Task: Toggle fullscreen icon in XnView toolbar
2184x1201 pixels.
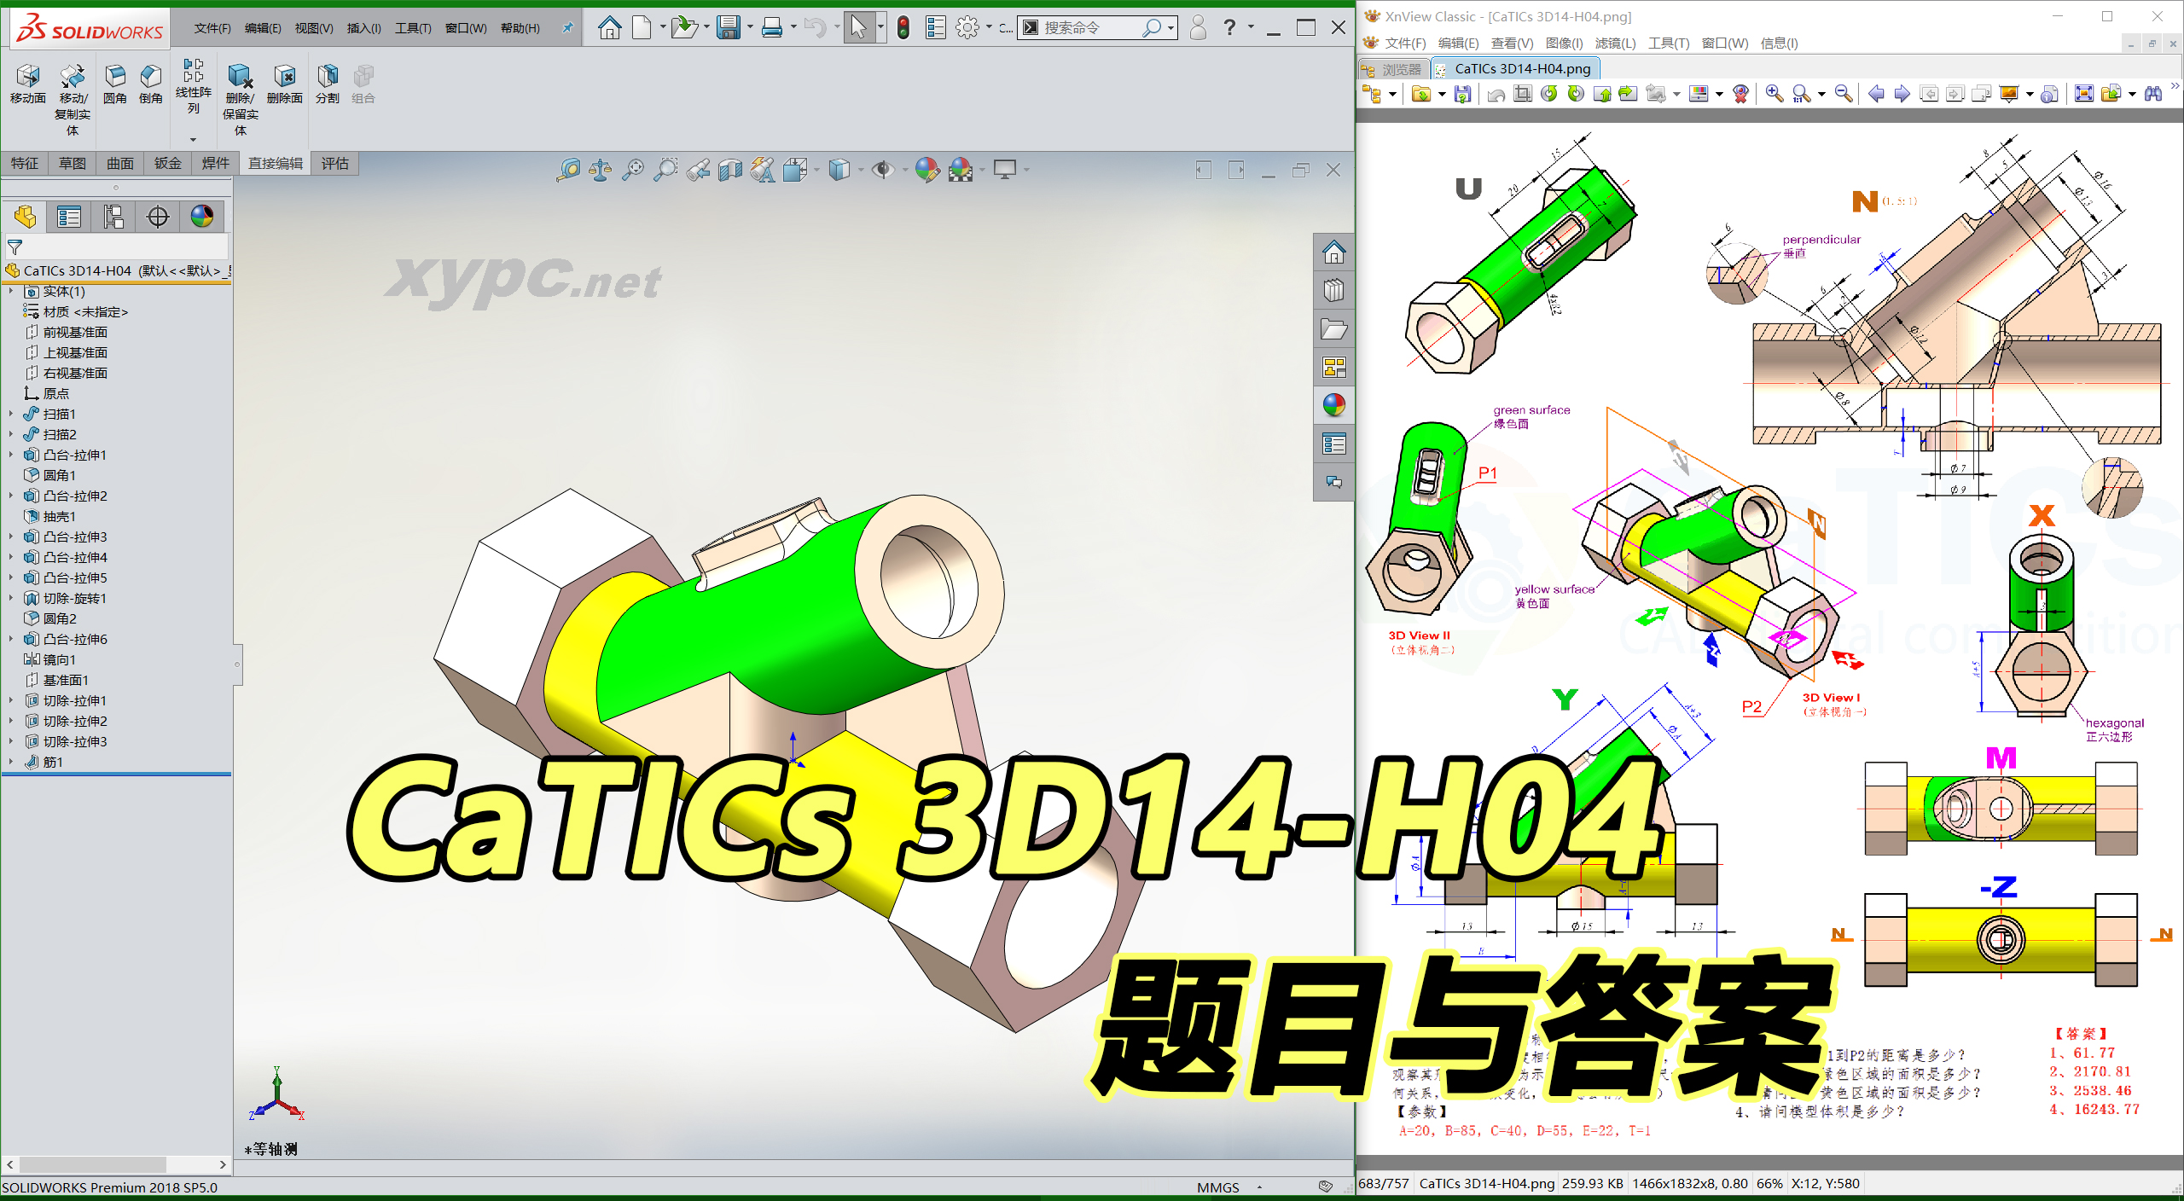Action: pyautogui.click(x=2083, y=94)
